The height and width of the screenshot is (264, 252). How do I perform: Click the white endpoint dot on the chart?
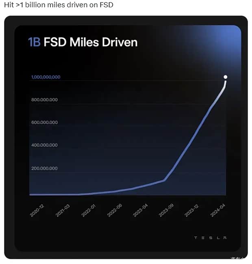226,77
